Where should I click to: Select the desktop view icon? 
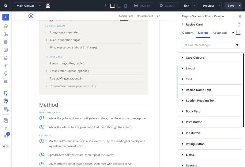[x=112, y=6]
